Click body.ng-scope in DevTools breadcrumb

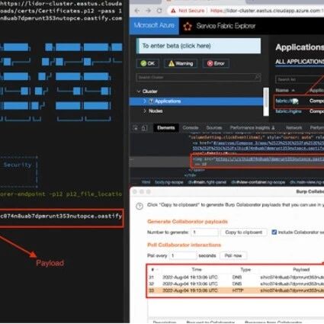pyautogui.click(x=168, y=182)
